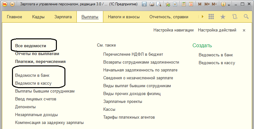Open Компенсация за задержку зарплаты
Viewport: 254px width, 129px height.
49,123
